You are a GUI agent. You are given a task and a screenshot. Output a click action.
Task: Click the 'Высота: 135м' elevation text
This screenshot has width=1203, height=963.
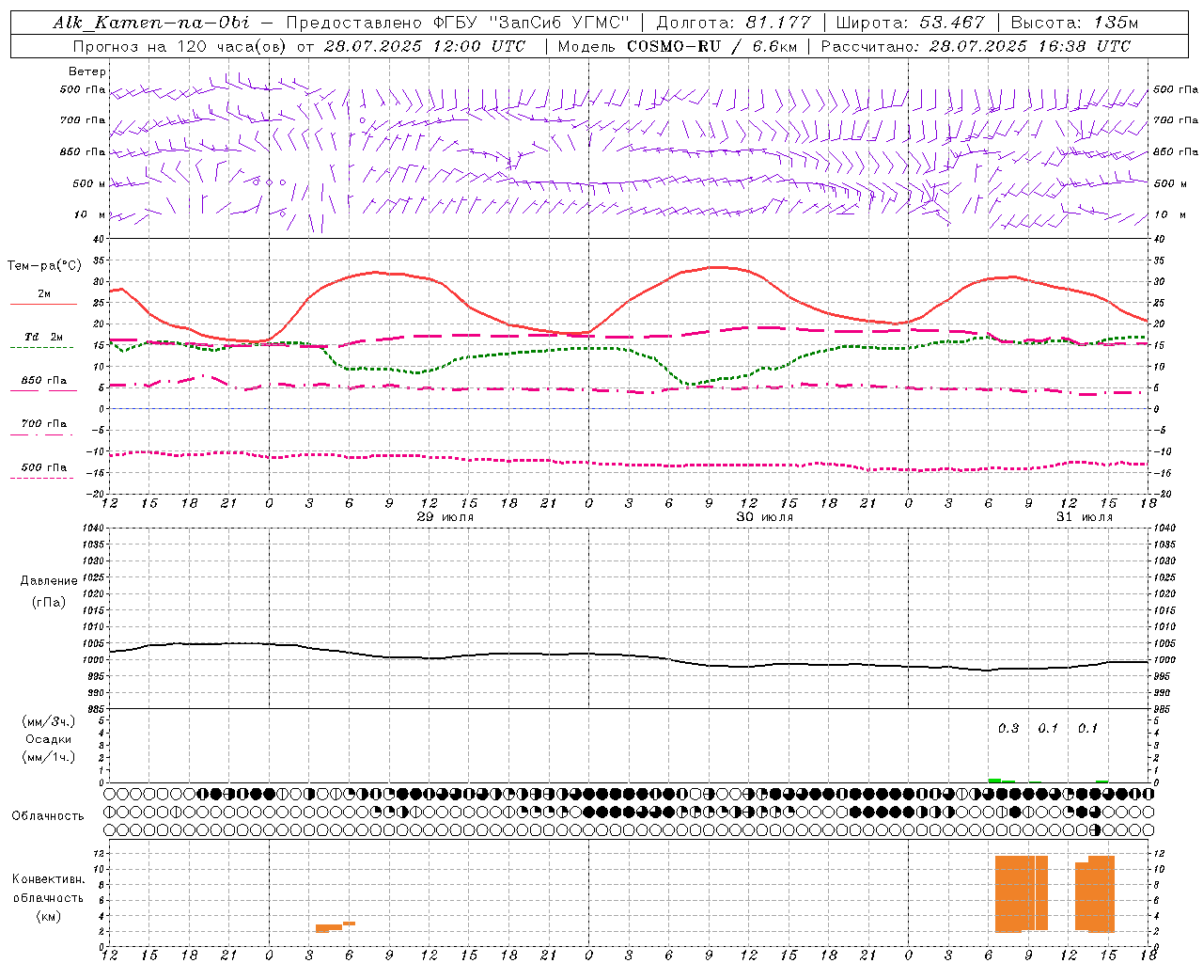[1074, 23]
